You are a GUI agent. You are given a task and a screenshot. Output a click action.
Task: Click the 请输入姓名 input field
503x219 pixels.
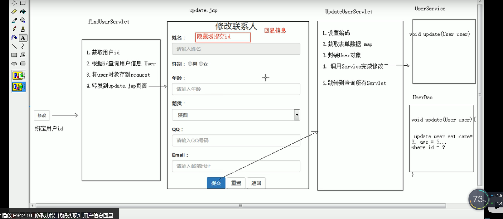click(236, 49)
